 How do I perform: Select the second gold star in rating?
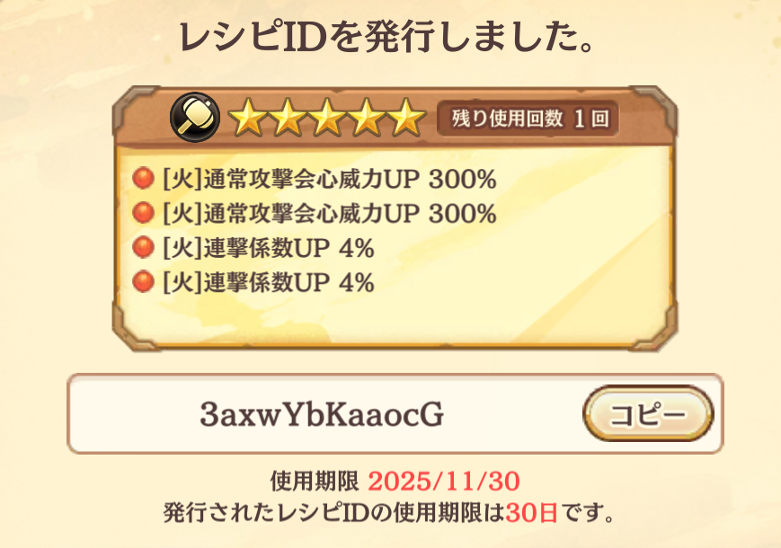[287, 118]
